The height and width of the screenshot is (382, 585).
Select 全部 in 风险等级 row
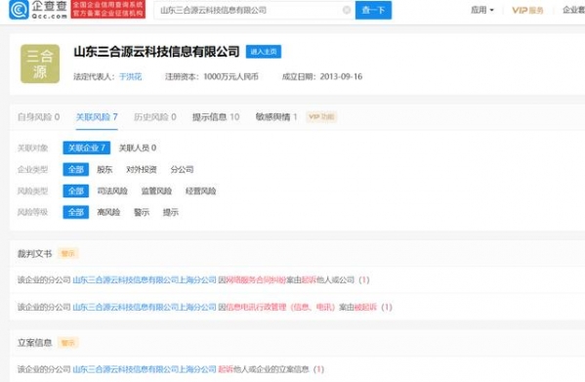click(x=76, y=212)
